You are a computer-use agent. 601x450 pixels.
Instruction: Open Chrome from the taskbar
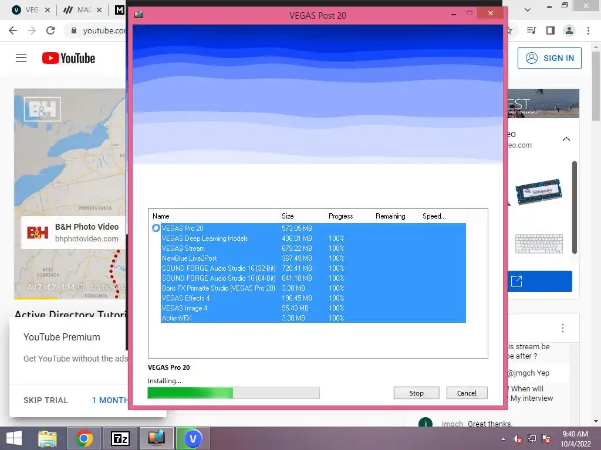tap(84, 438)
